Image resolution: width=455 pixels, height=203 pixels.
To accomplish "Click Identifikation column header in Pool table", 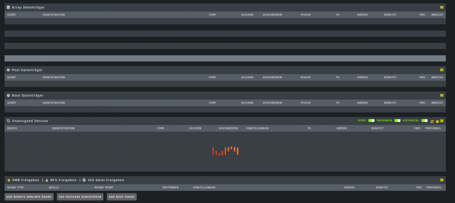I will click(x=54, y=77).
